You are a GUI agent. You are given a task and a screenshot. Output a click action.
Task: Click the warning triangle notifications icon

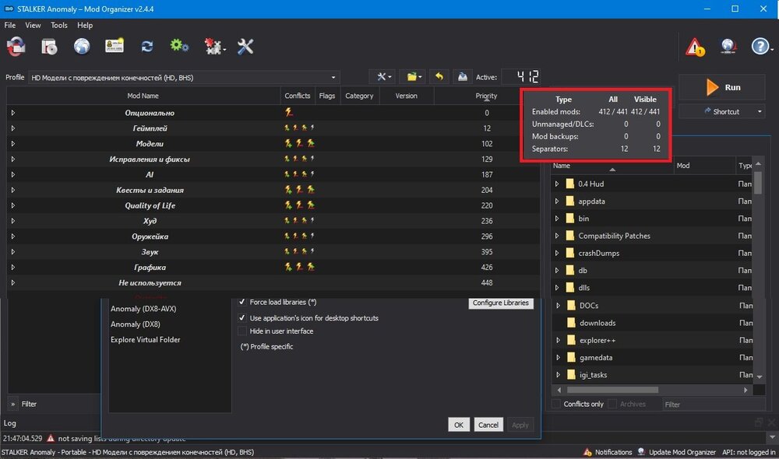click(695, 47)
